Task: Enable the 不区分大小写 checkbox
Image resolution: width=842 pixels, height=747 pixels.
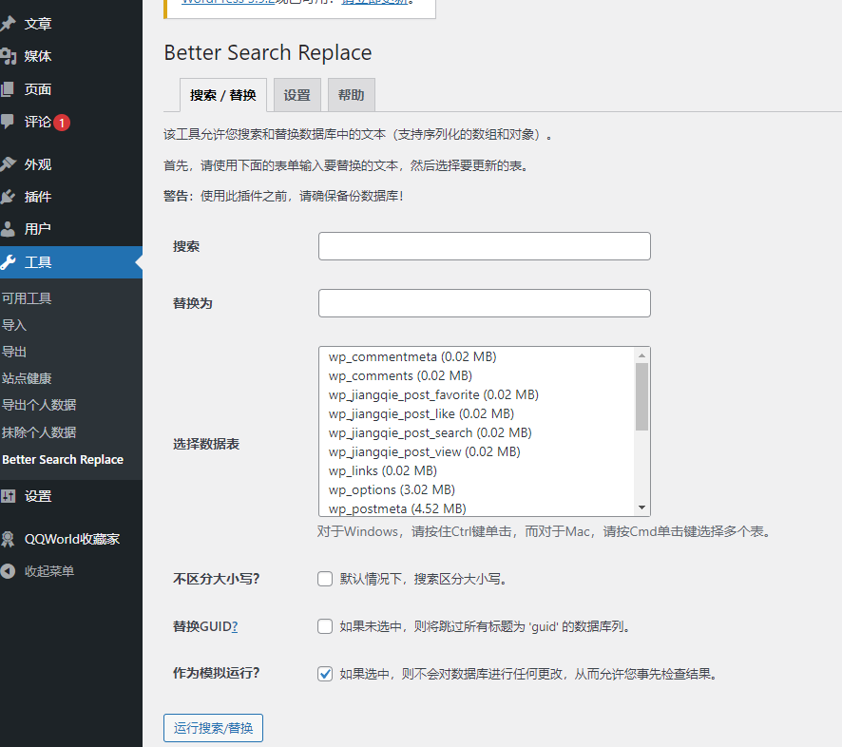Action: (x=325, y=579)
